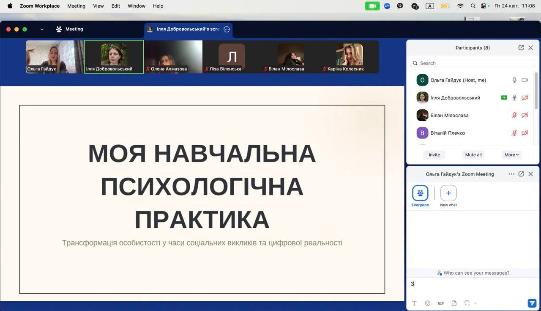Open the View menu

click(x=98, y=6)
